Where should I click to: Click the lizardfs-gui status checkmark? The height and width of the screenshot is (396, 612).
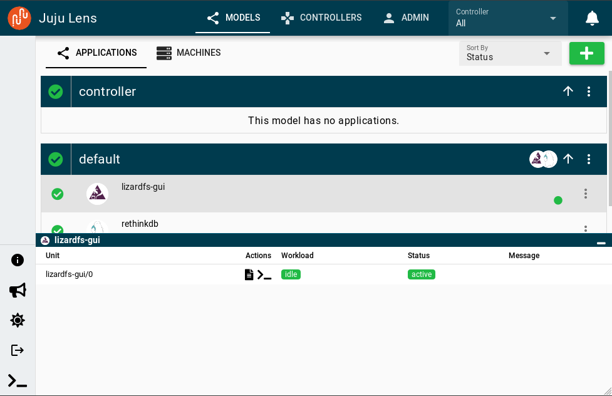click(58, 194)
